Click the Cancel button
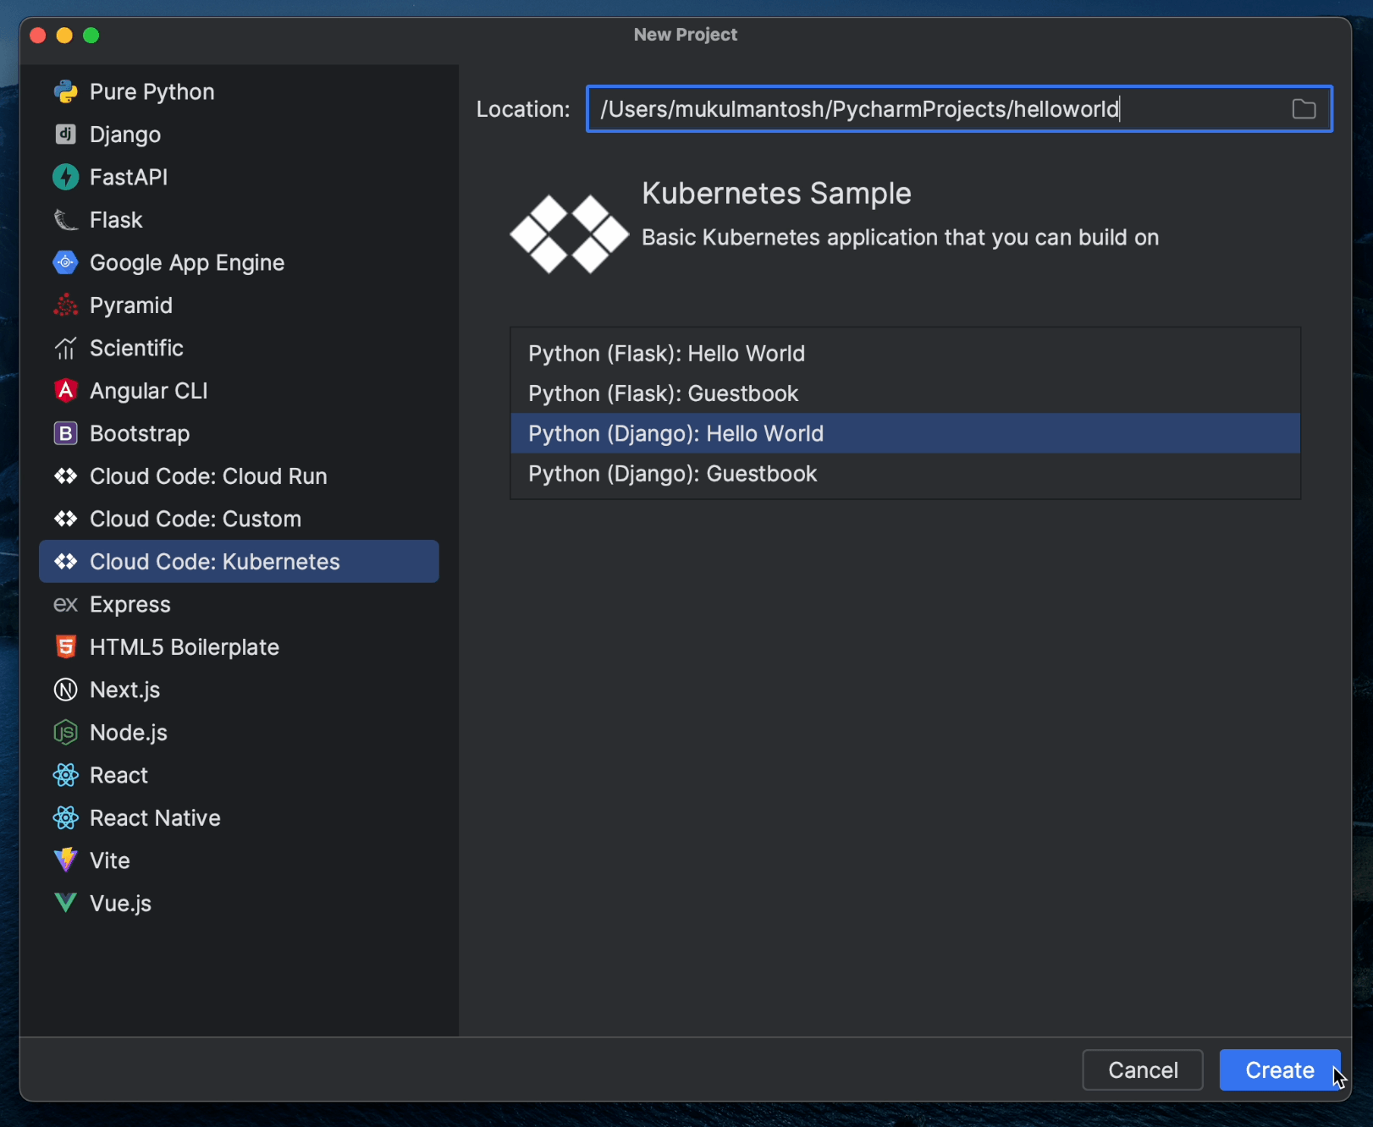 1142,1069
